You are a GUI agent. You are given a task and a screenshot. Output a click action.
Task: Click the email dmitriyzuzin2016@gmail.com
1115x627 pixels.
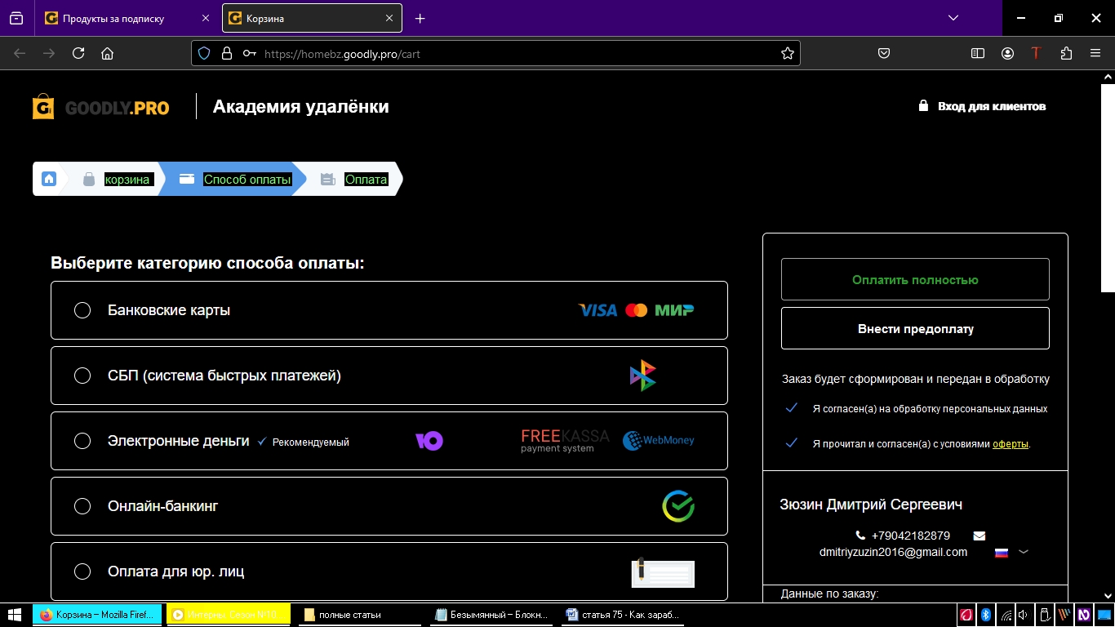[893, 552]
